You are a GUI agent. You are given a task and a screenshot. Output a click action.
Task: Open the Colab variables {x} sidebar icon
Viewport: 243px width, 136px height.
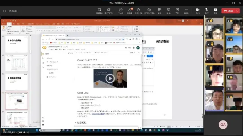coord(43,63)
